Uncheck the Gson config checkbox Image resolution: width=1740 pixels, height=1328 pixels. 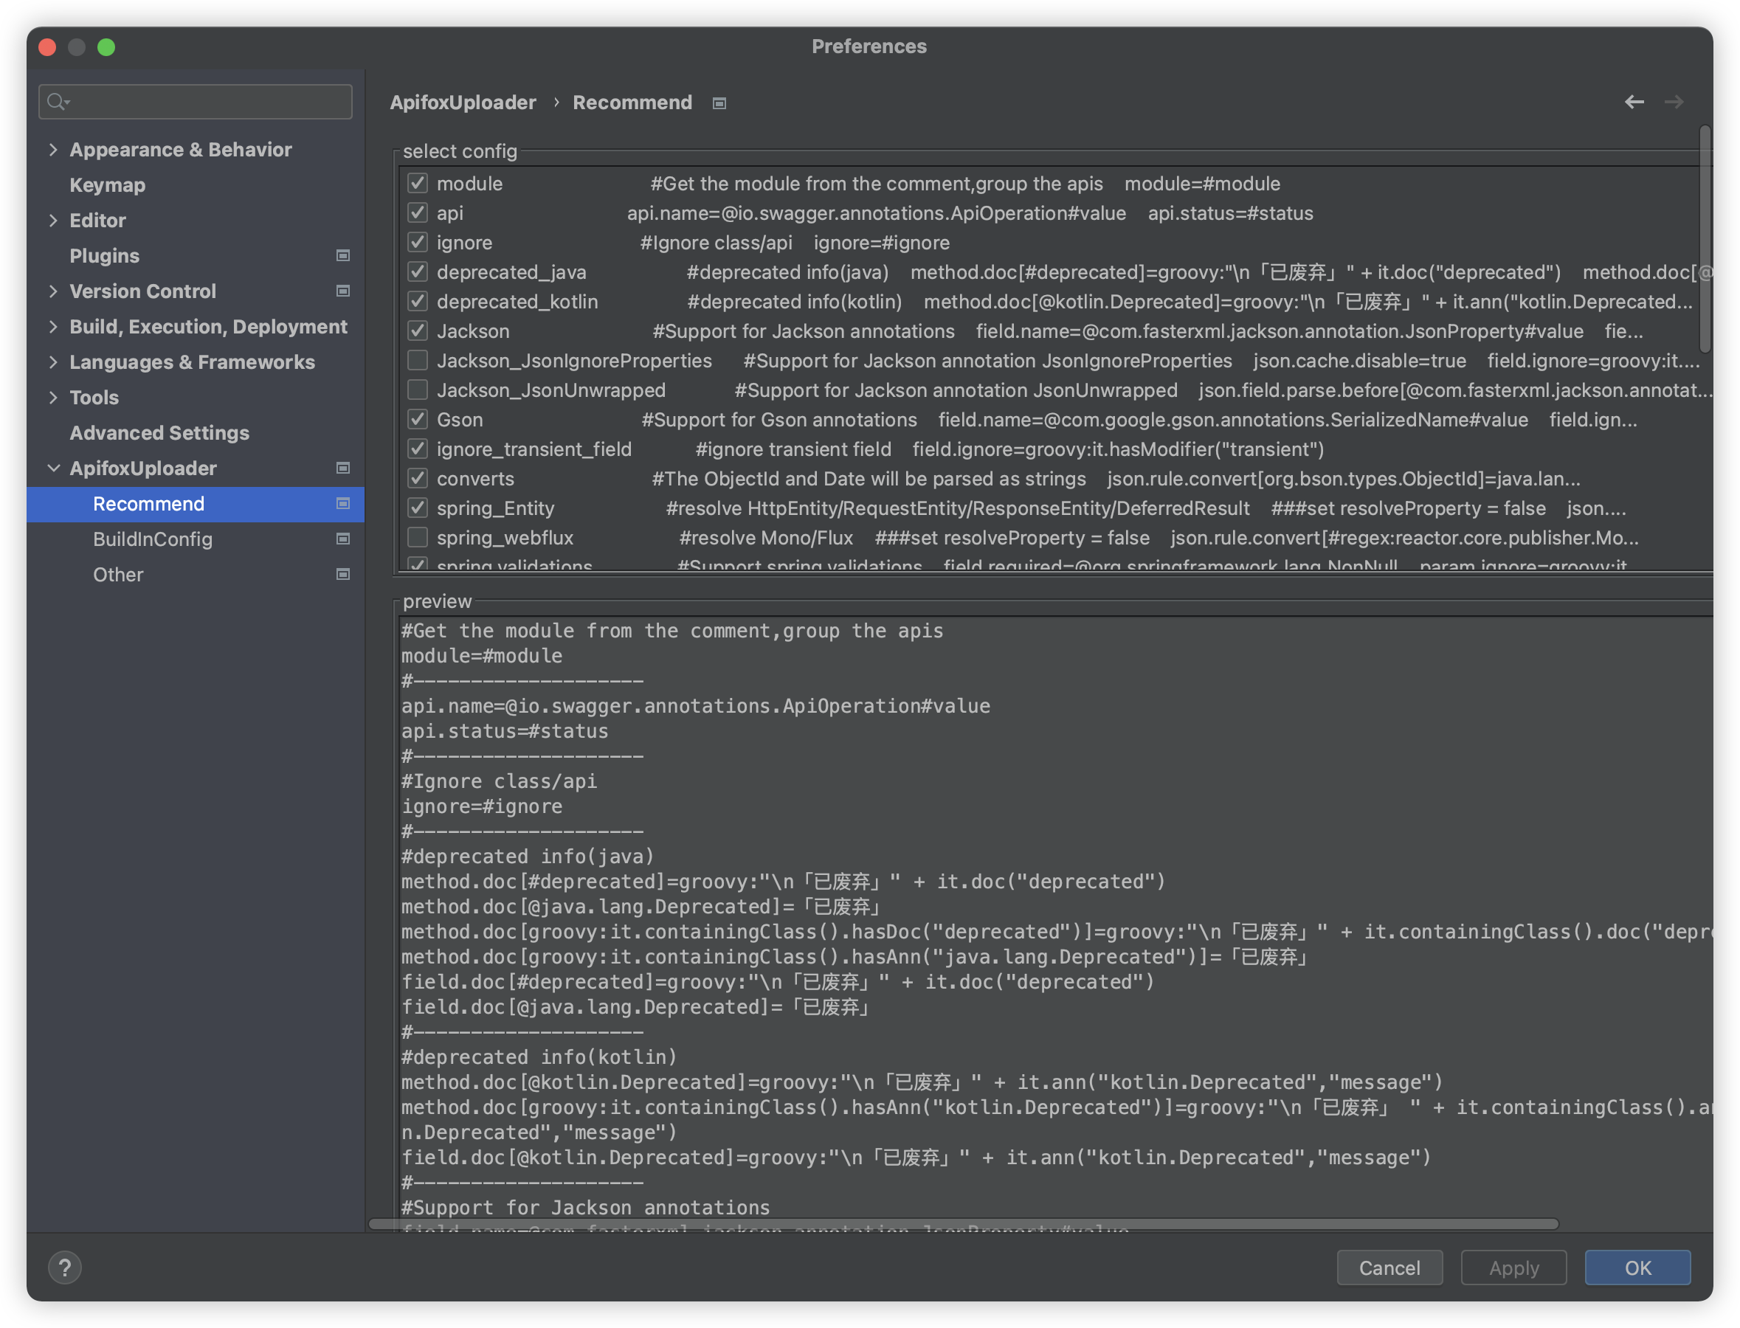(x=418, y=420)
